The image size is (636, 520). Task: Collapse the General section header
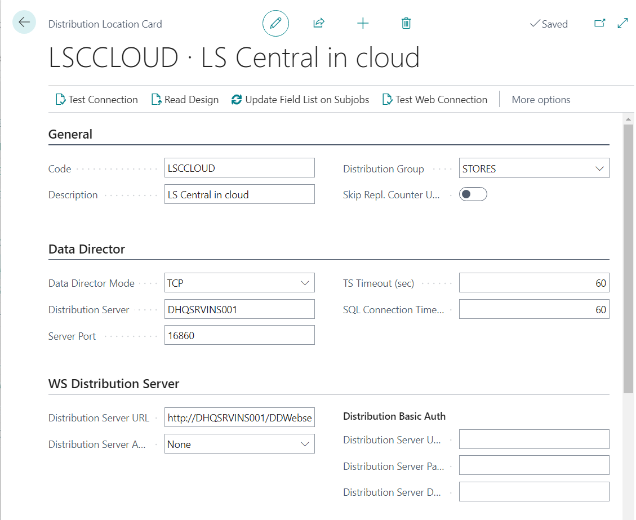point(70,134)
